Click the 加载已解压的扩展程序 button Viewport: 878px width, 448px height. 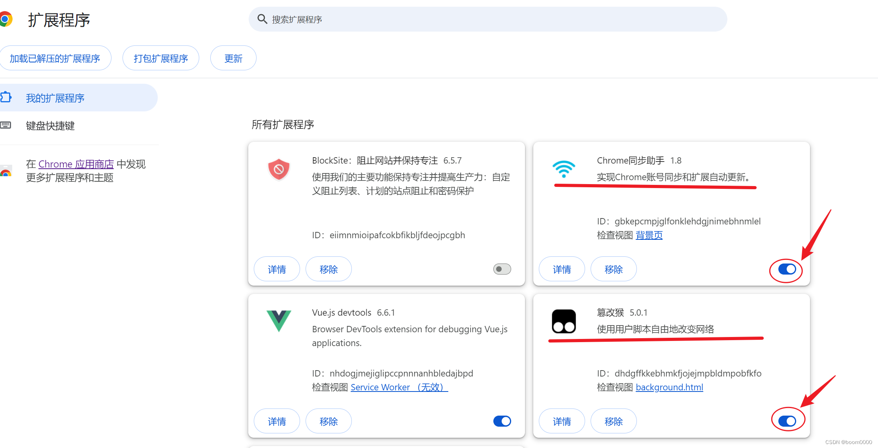coord(55,58)
